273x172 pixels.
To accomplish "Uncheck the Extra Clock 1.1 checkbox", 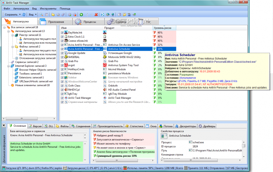I will (62, 37).
